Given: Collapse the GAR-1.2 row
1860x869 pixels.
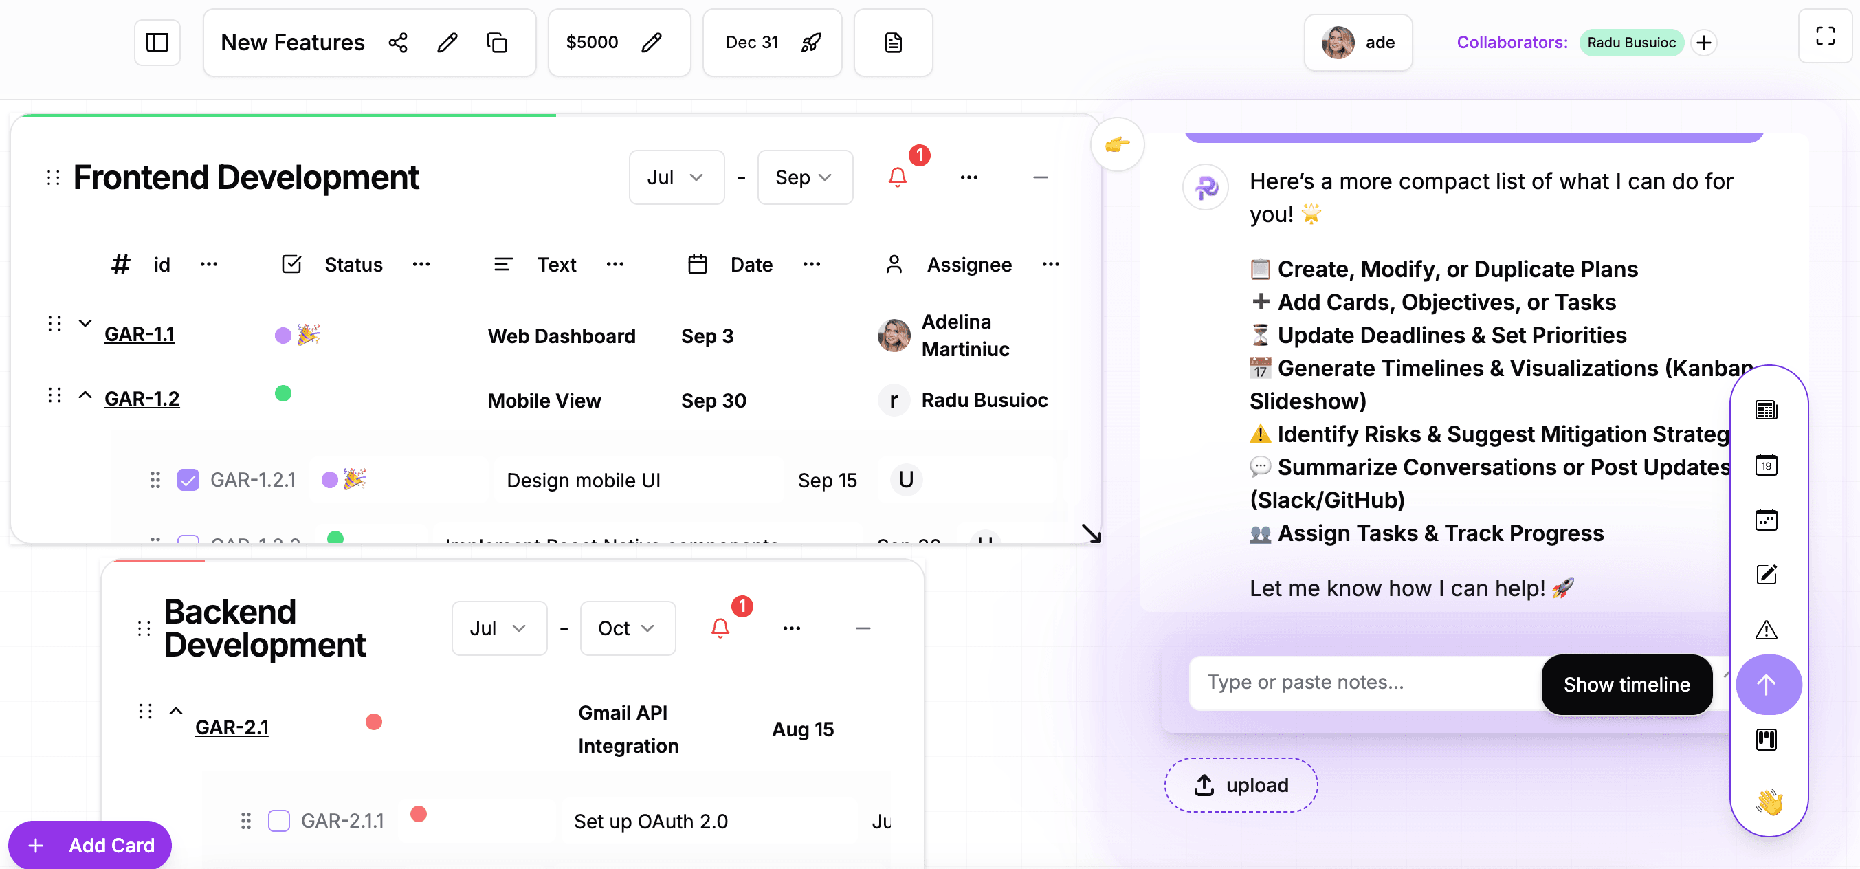Looking at the screenshot, I should point(85,395).
